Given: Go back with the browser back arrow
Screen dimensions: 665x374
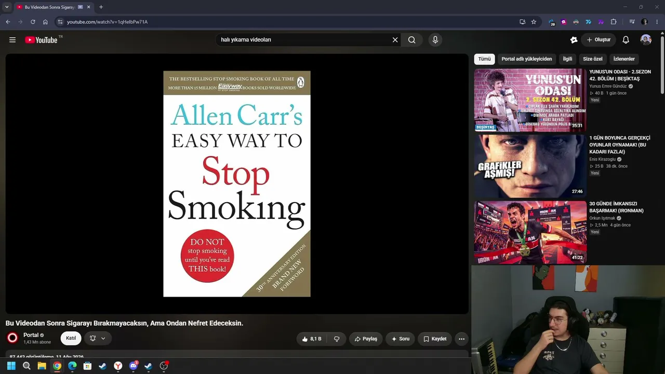Looking at the screenshot, I should pos(8,22).
